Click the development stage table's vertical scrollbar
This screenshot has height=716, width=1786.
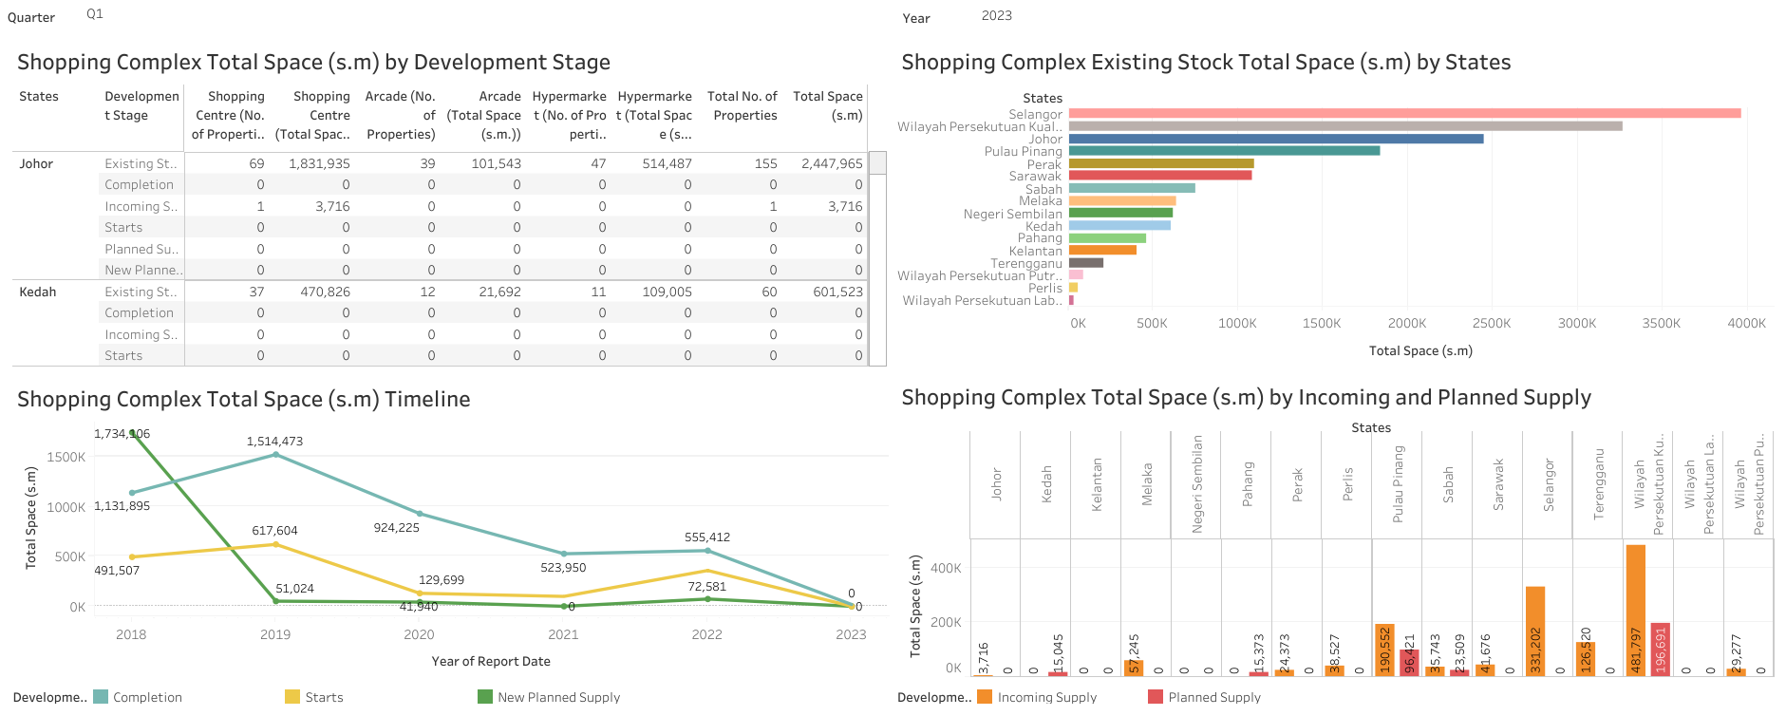pos(878,258)
